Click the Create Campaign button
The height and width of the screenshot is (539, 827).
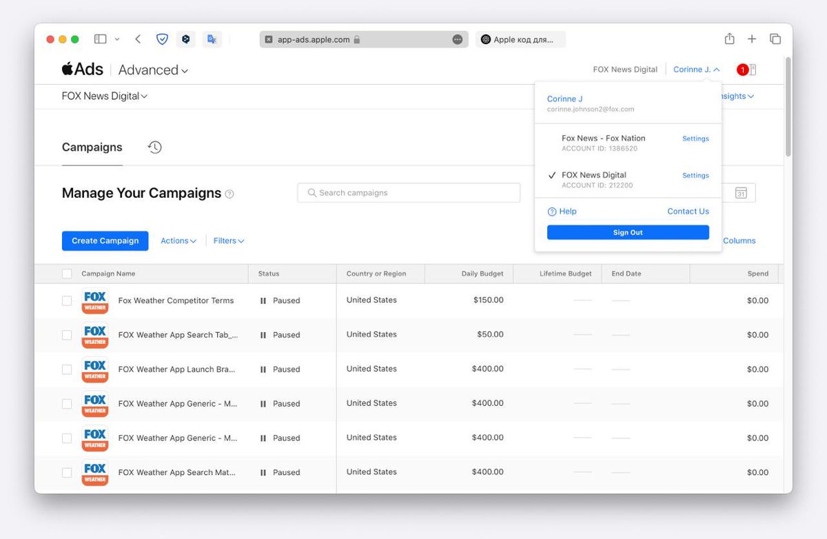pyautogui.click(x=105, y=241)
